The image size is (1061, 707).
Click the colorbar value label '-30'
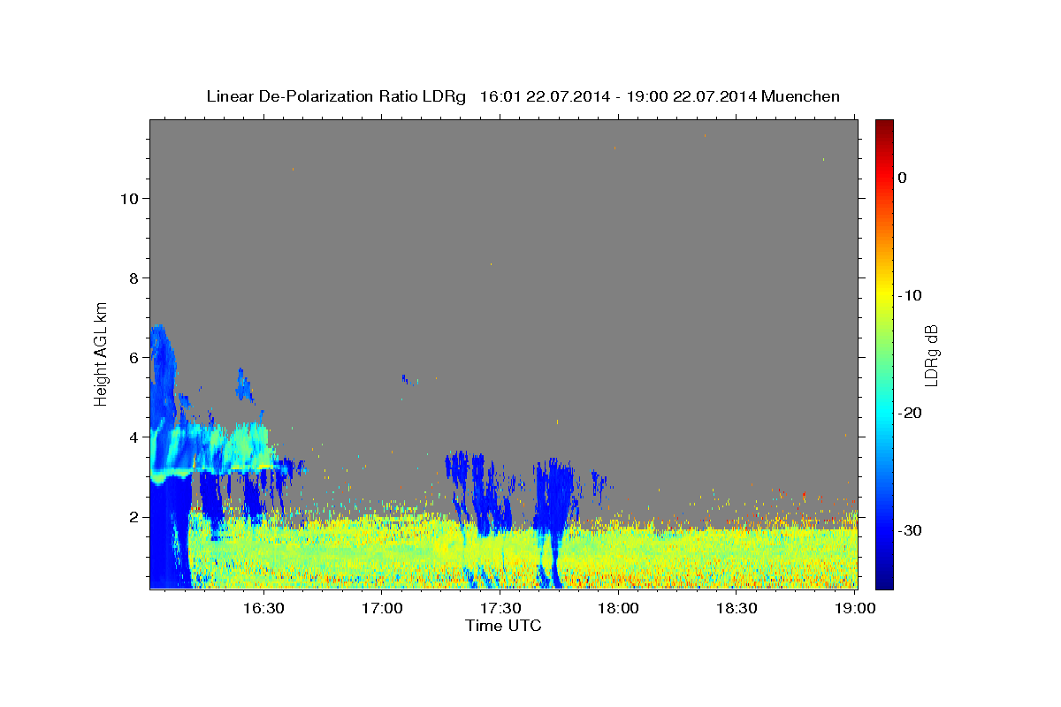[x=911, y=530]
